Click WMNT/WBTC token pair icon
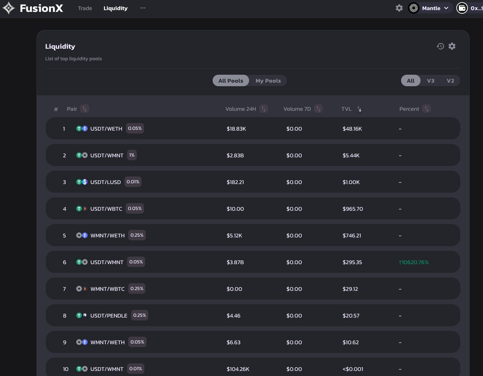This screenshot has height=376, width=483. (82, 289)
